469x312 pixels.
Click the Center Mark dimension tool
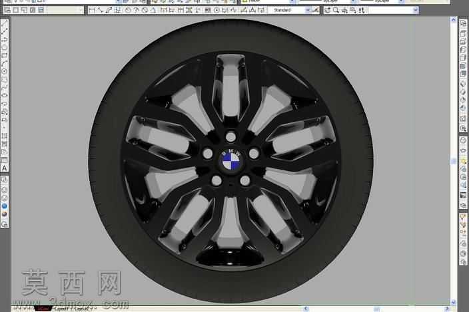click(x=217, y=10)
